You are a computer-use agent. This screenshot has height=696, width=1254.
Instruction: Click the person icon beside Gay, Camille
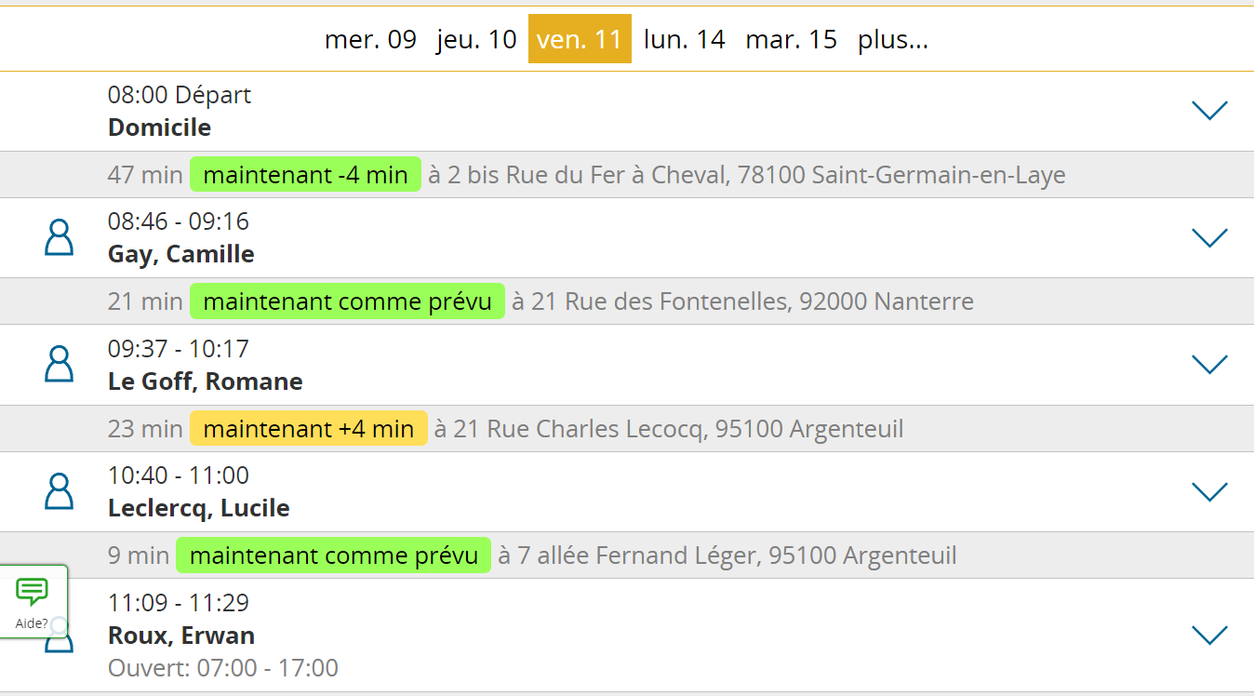click(x=59, y=237)
